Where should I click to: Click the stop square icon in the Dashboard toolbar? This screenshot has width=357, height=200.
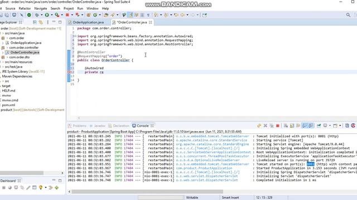4,188
